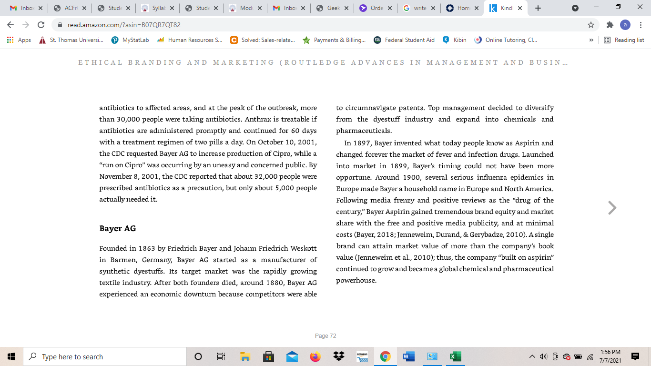Click the 'Page 72' page indicator
The width and height of the screenshot is (651, 366).
click(325, 336)
